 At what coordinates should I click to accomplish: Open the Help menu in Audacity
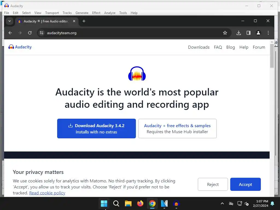click(134, 13)
